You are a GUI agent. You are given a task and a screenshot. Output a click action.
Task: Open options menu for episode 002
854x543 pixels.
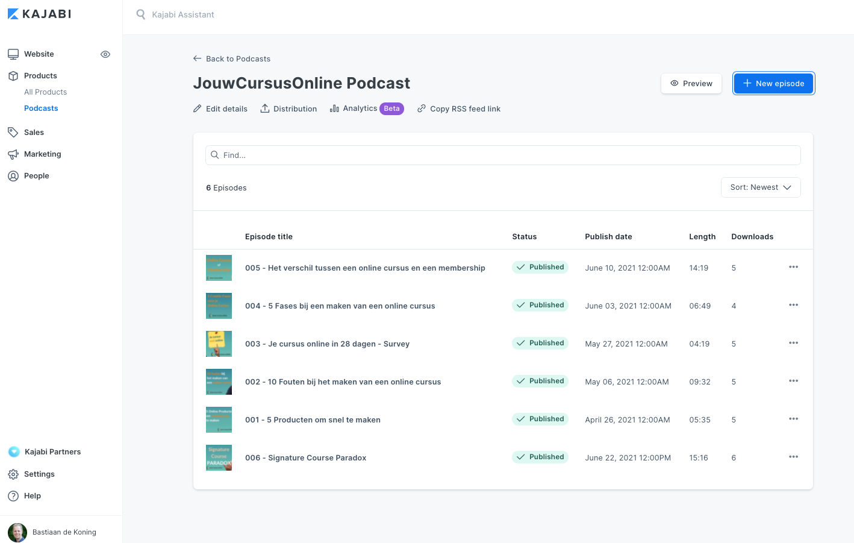[794, 381]
